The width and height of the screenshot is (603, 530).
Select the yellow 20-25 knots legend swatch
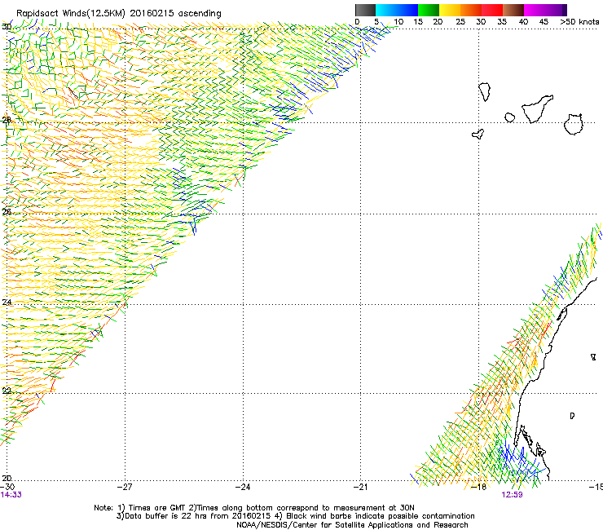[x=450, y=10]
